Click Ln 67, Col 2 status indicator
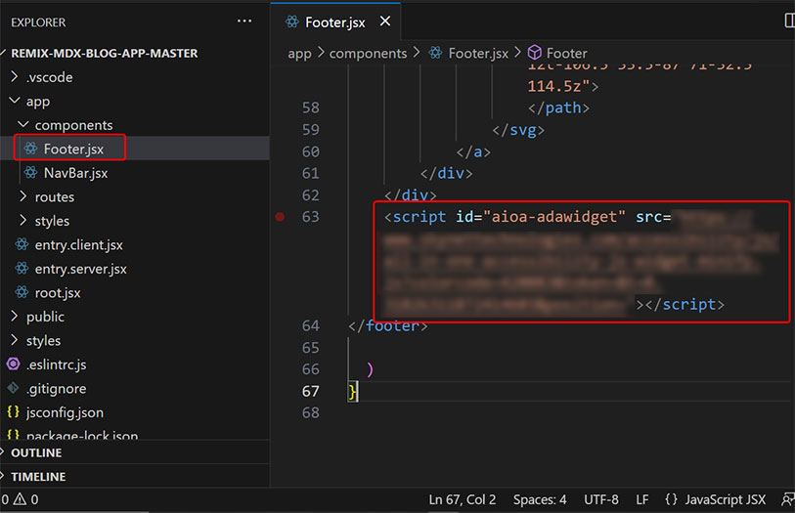Screen dimensions: 795x513 pos(463,499)
